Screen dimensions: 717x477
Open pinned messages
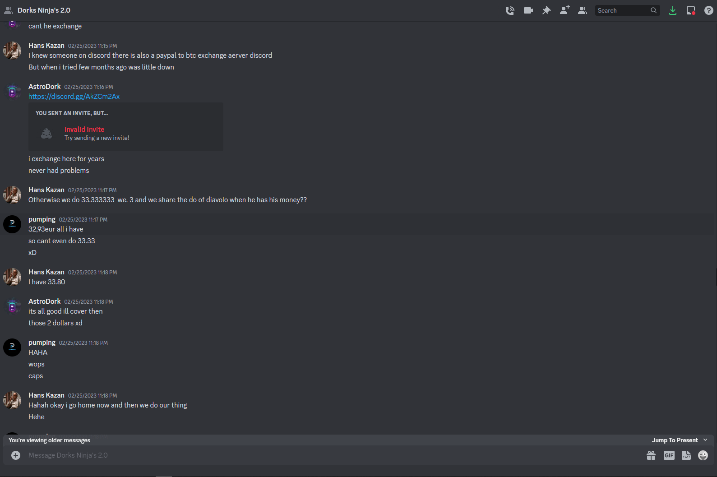click(546, 10)
